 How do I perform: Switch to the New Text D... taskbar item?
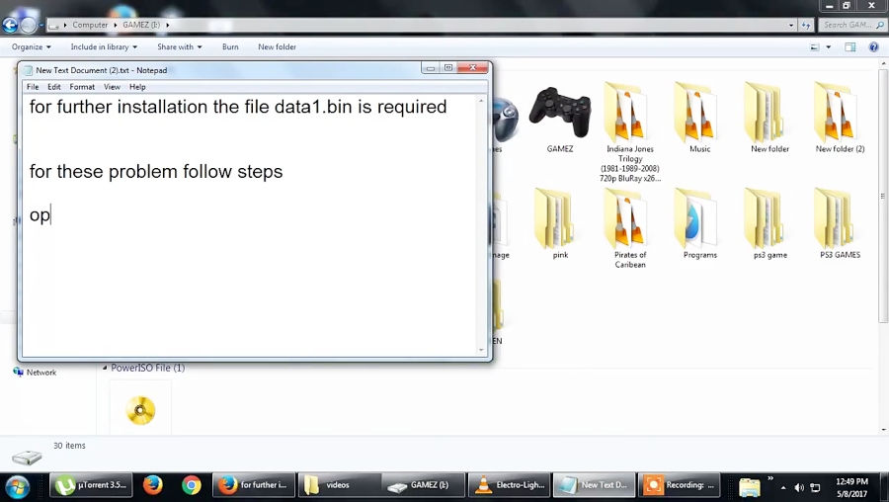click(594, 485)
